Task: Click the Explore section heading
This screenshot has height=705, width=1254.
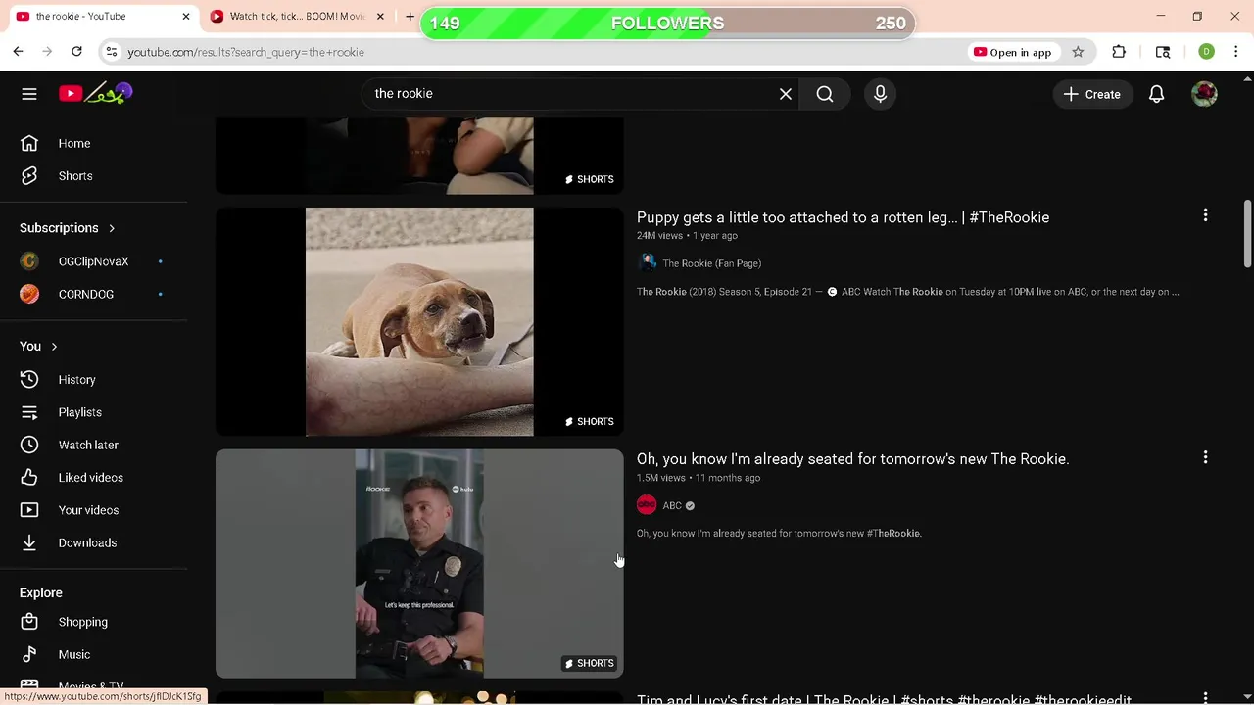Action: click(x=41, y=593)
